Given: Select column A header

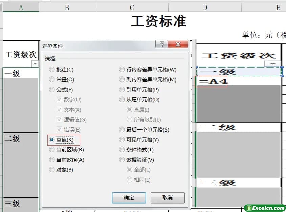Looking at the screenshot, I should pos(21,8).
